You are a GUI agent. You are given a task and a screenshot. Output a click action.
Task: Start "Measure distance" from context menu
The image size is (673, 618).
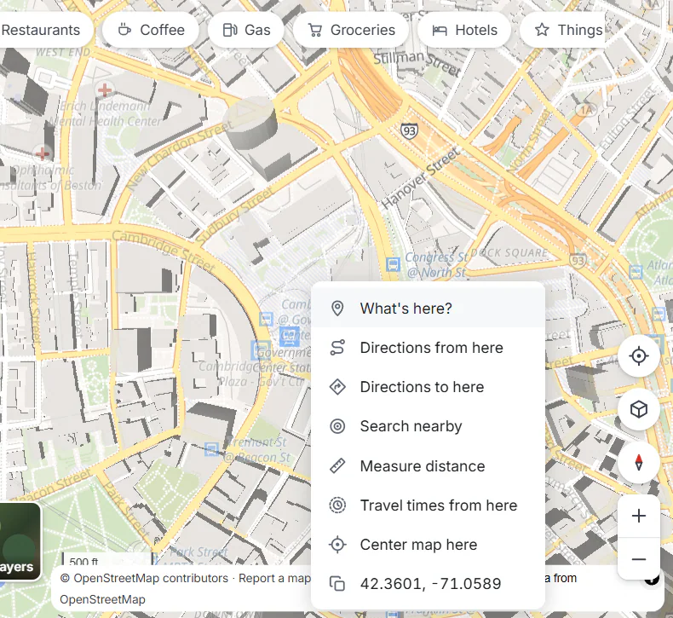(428, 466)
